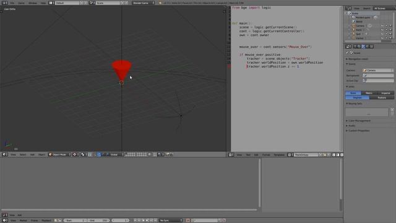Select the Metric unit system
Image resolution: width=396 pixels, height=223 pixels.
[369, 93]
